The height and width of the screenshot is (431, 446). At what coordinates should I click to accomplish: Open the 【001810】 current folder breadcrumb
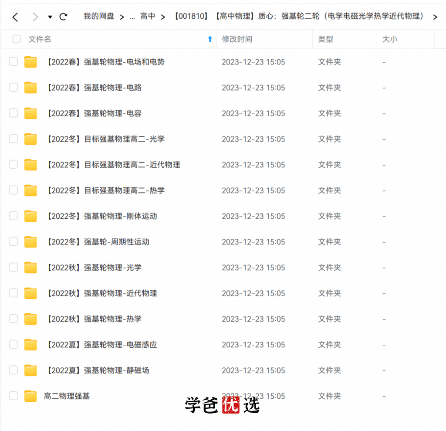tap(299, 16)
